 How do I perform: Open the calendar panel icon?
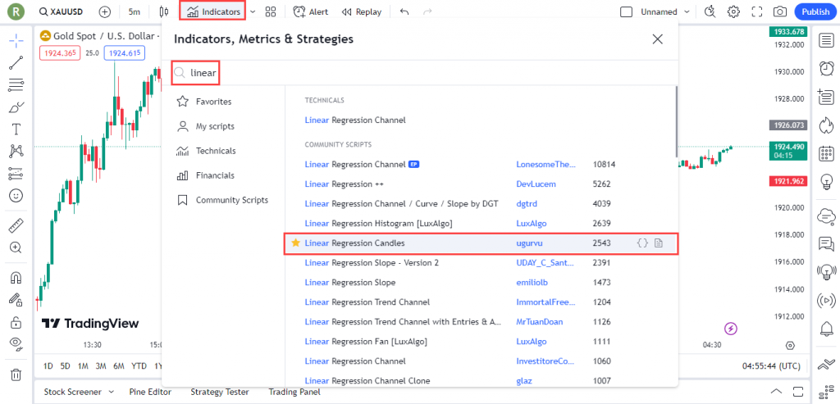[825, 154]
